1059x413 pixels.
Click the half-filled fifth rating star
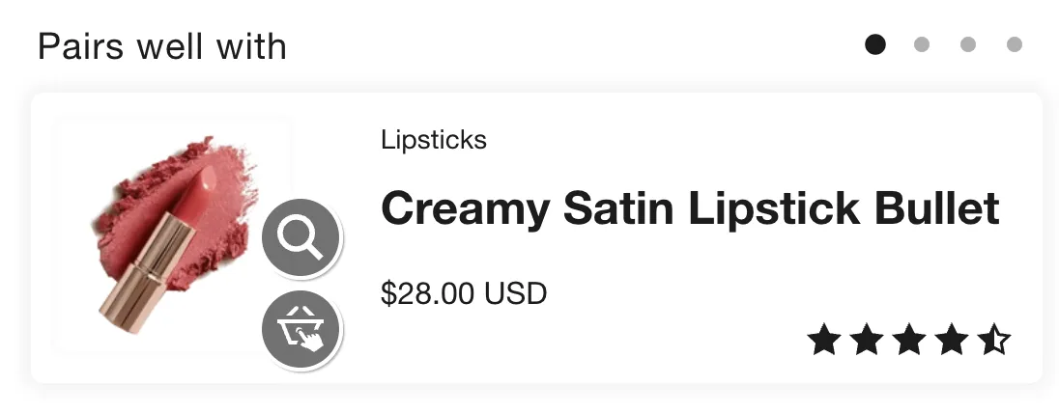[993, 340]
